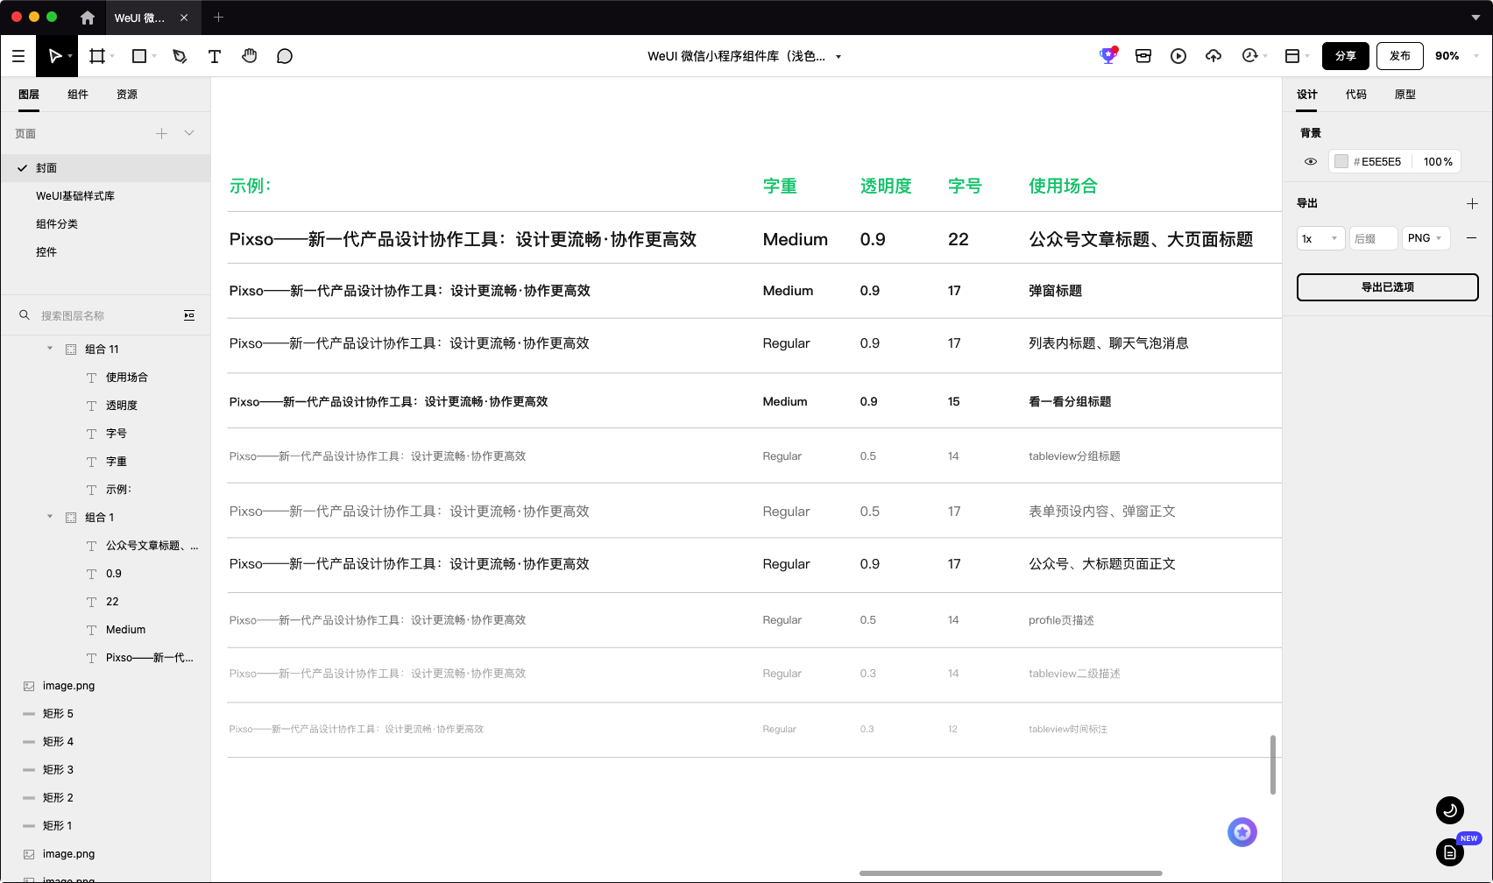Click the background hex E5E5E5 field
The height and width of the screenshot is (883, 1493).
[1381, 162]
